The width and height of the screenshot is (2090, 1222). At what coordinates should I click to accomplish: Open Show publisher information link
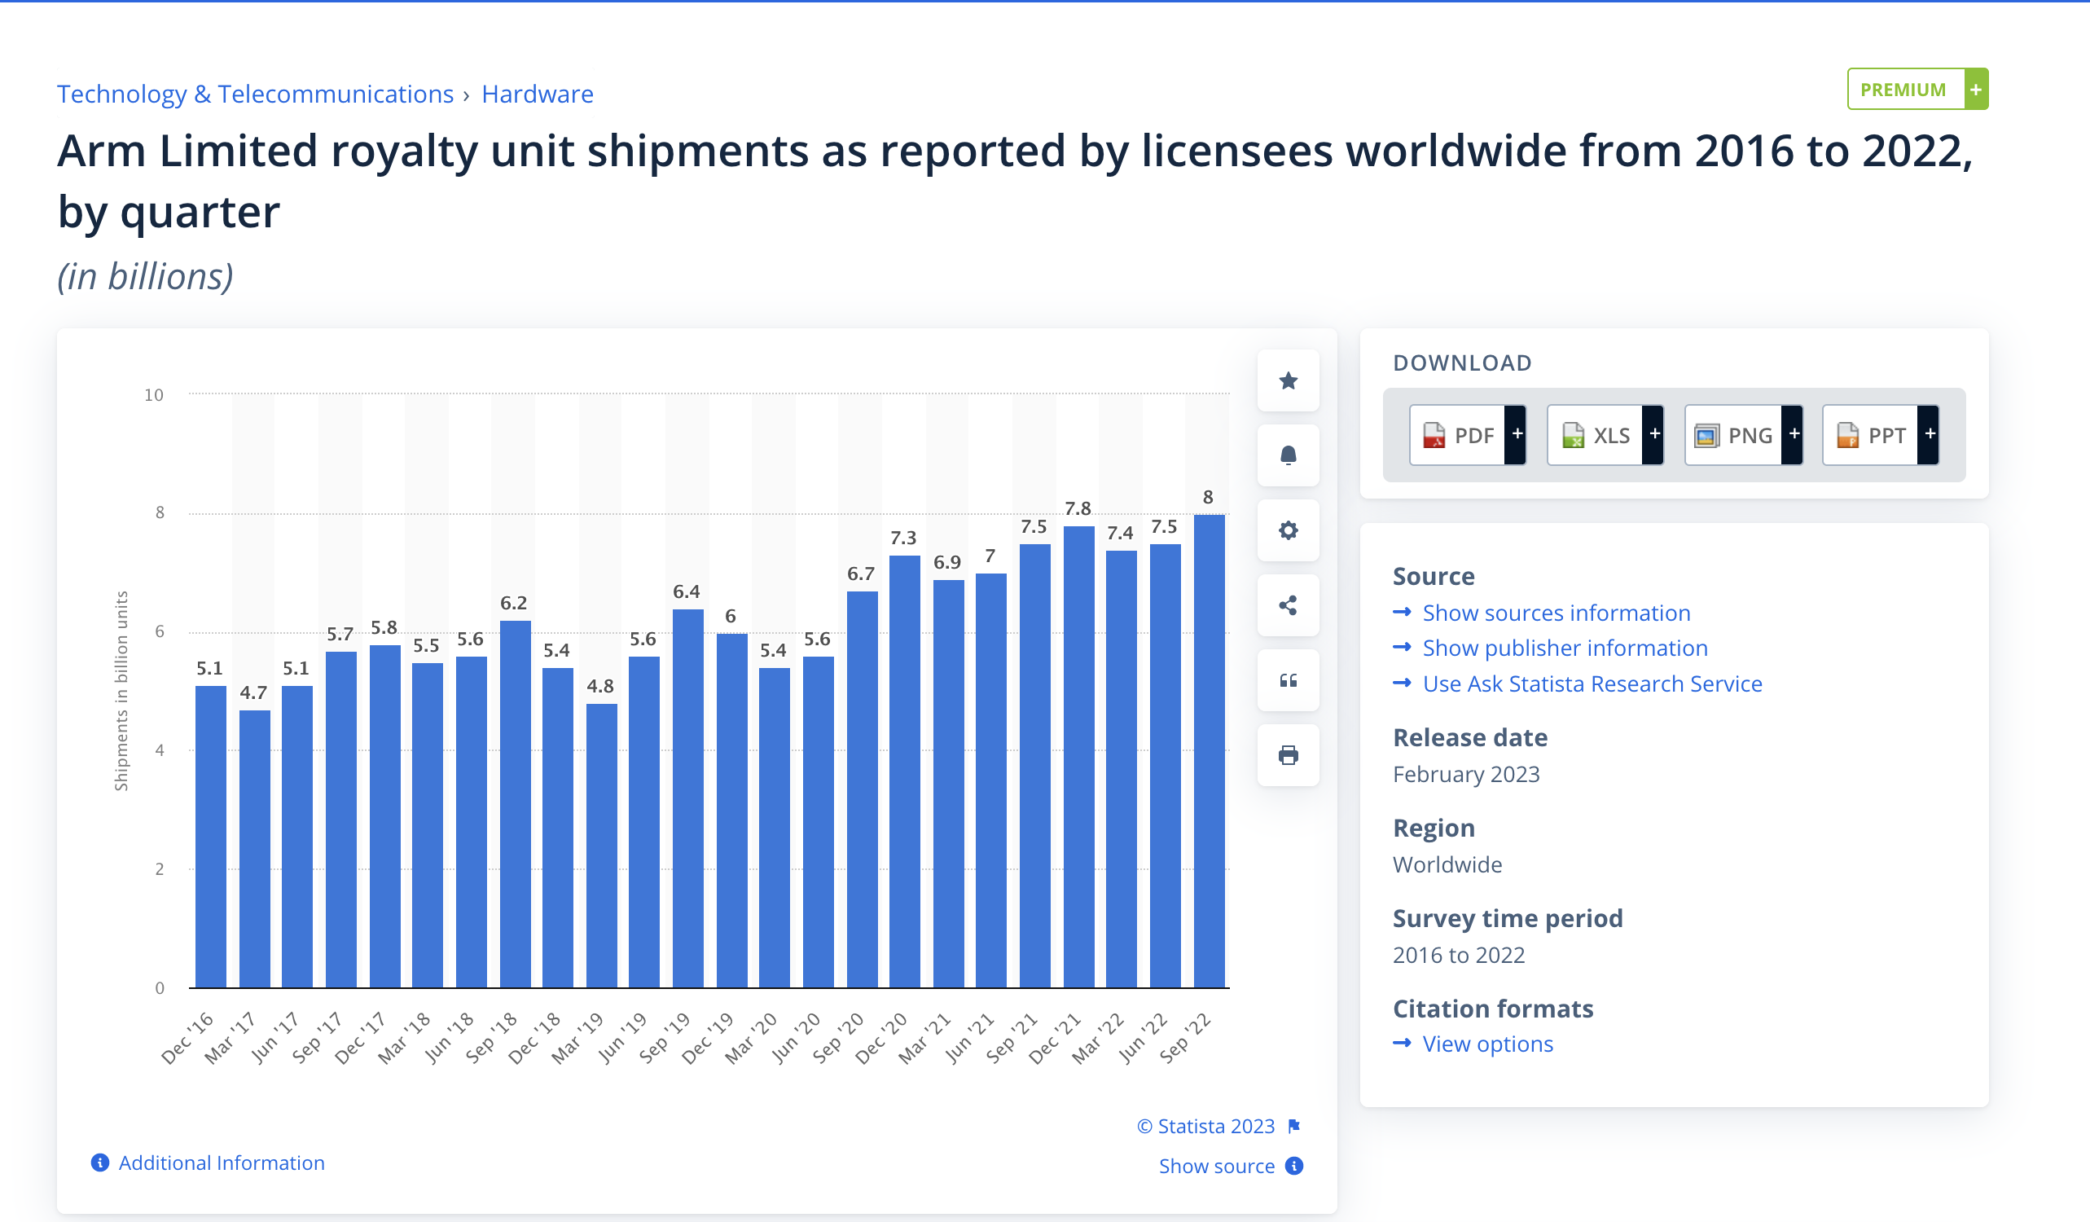[x=1565, y=648]
